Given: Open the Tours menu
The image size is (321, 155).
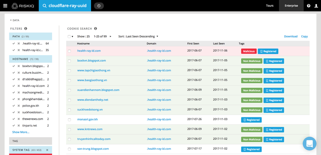Looking at the screenshot, I should [270, 6].
